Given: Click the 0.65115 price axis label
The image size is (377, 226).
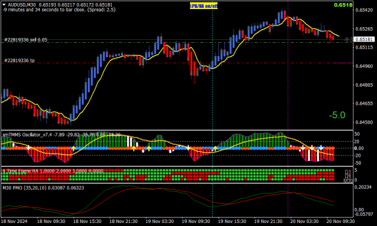Looking at the screenshot, I should tap(364, 48).
